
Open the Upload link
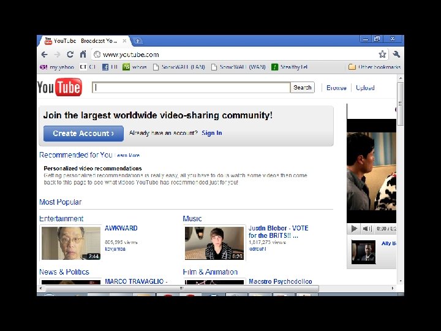click(365, 88)
